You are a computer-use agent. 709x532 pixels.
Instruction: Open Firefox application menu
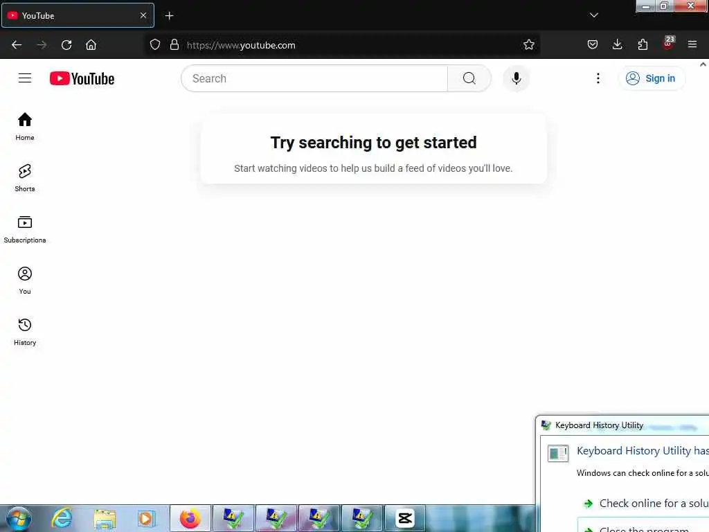coord(692,44)
